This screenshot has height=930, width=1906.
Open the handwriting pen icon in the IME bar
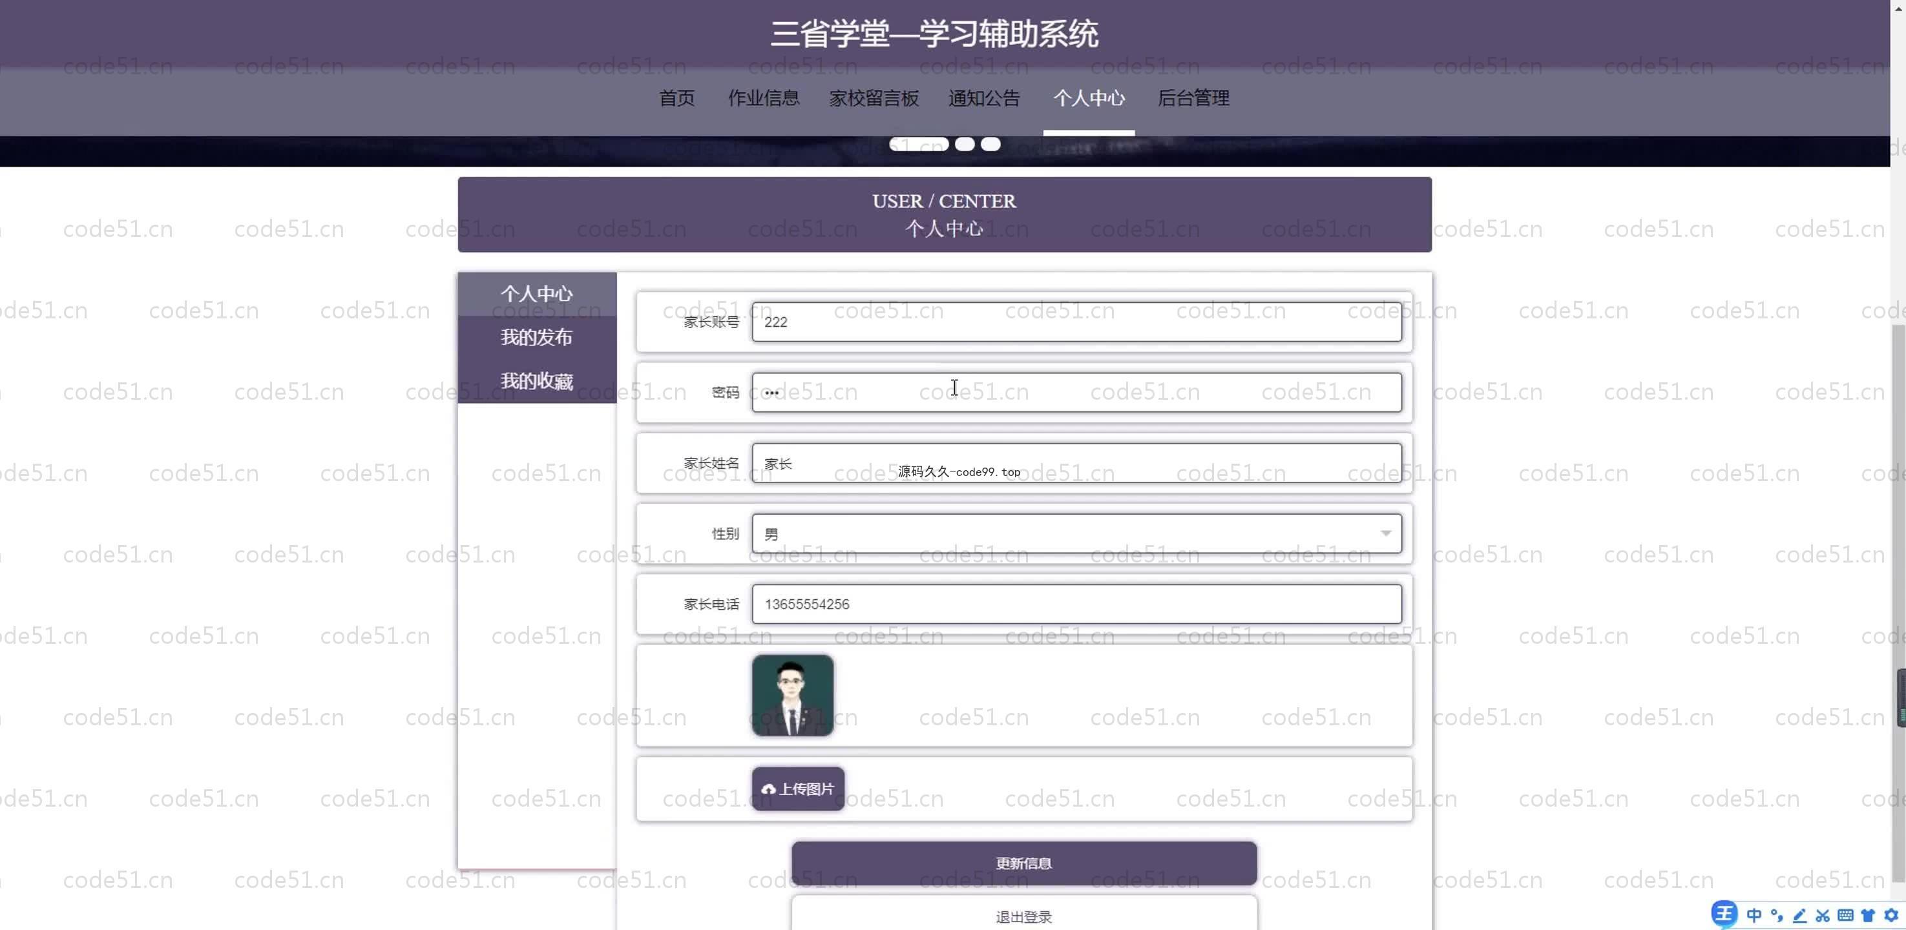1799,915
